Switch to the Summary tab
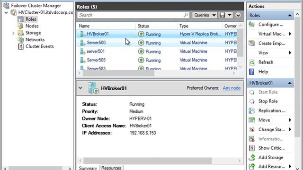The width and height of the screenshot is (303, 170). pos(88,168)
